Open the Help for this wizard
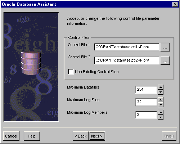 click(32, 136)
